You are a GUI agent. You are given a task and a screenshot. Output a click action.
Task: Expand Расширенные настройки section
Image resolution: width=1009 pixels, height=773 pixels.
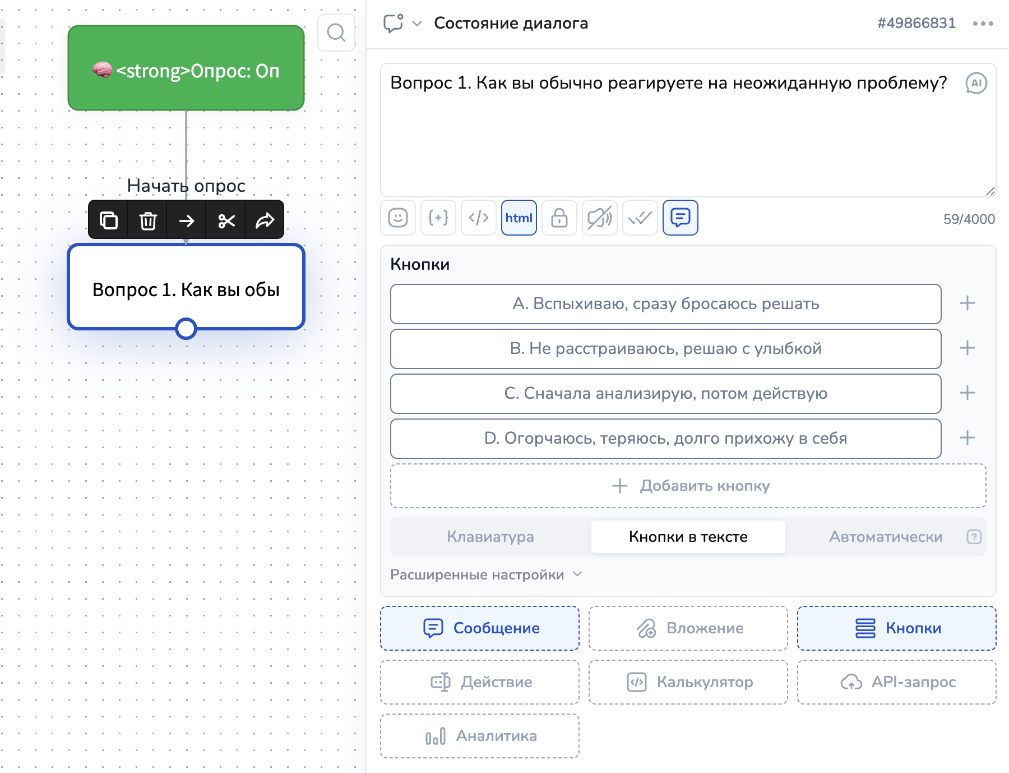point(486,574)
